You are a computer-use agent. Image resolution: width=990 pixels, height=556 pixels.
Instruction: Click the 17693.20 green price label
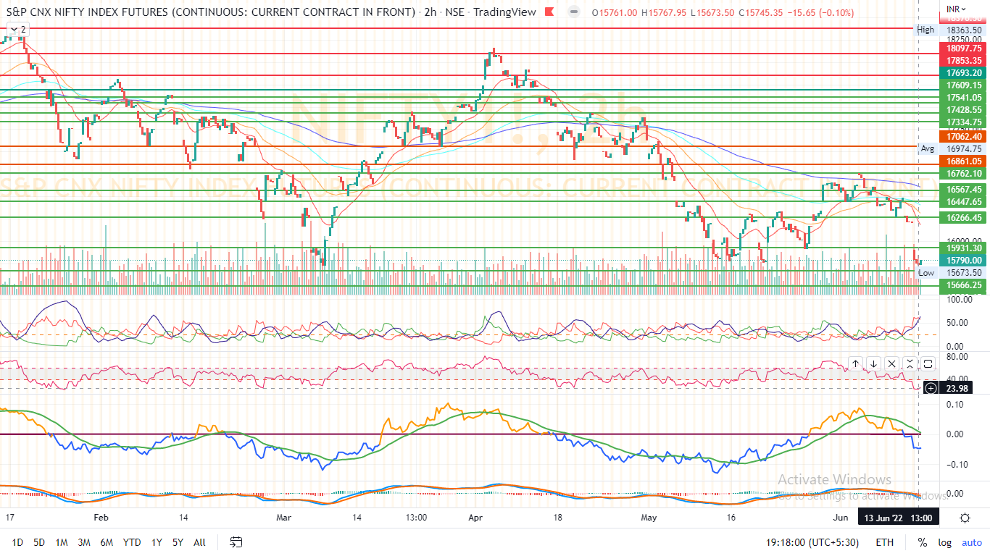pos(963,73)
